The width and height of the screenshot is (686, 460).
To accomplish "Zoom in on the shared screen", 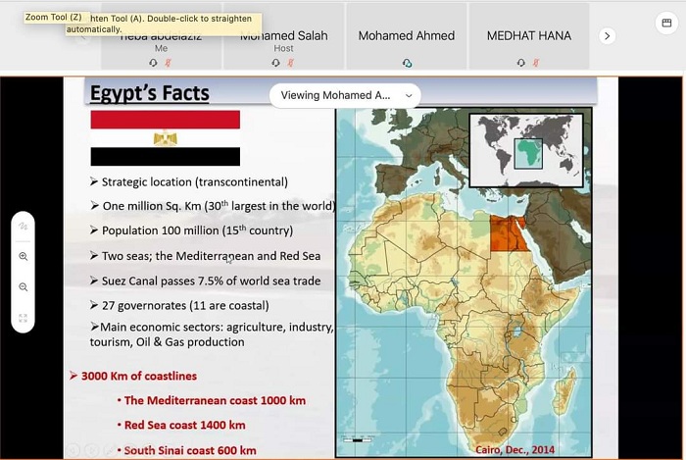I will point(23,256).
